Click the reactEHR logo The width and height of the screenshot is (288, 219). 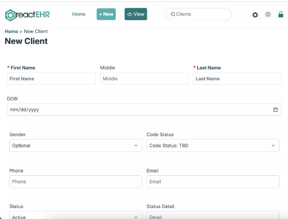coord(27,15)
